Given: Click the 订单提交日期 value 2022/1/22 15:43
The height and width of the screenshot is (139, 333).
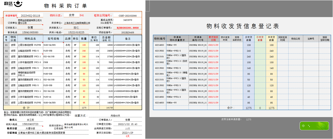Looking at the screenshot, I should [x=127, y=124].
